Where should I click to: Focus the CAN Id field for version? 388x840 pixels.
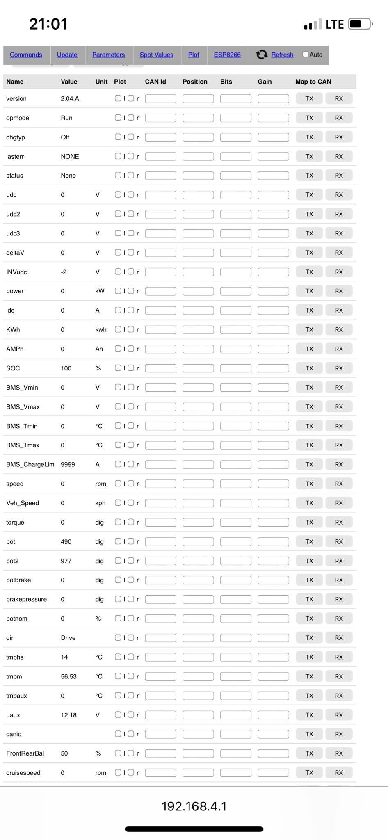160,99
